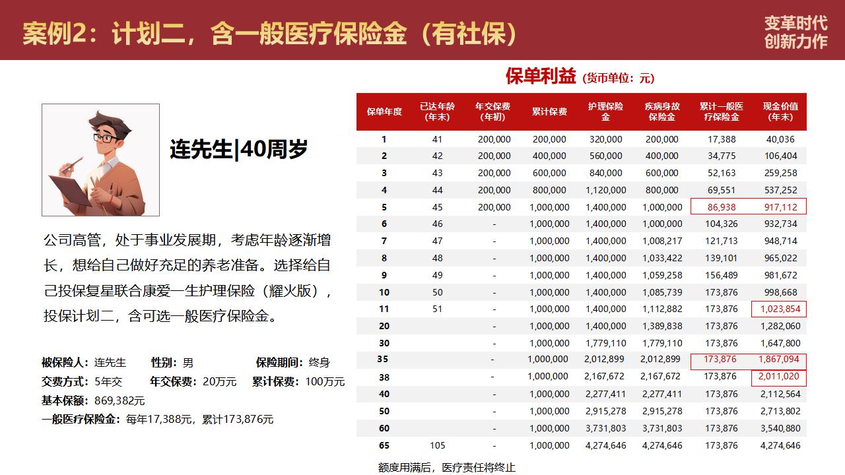
Task: Select the red-boxed 1,023,854 cell
Action: [x=779, y=309]
